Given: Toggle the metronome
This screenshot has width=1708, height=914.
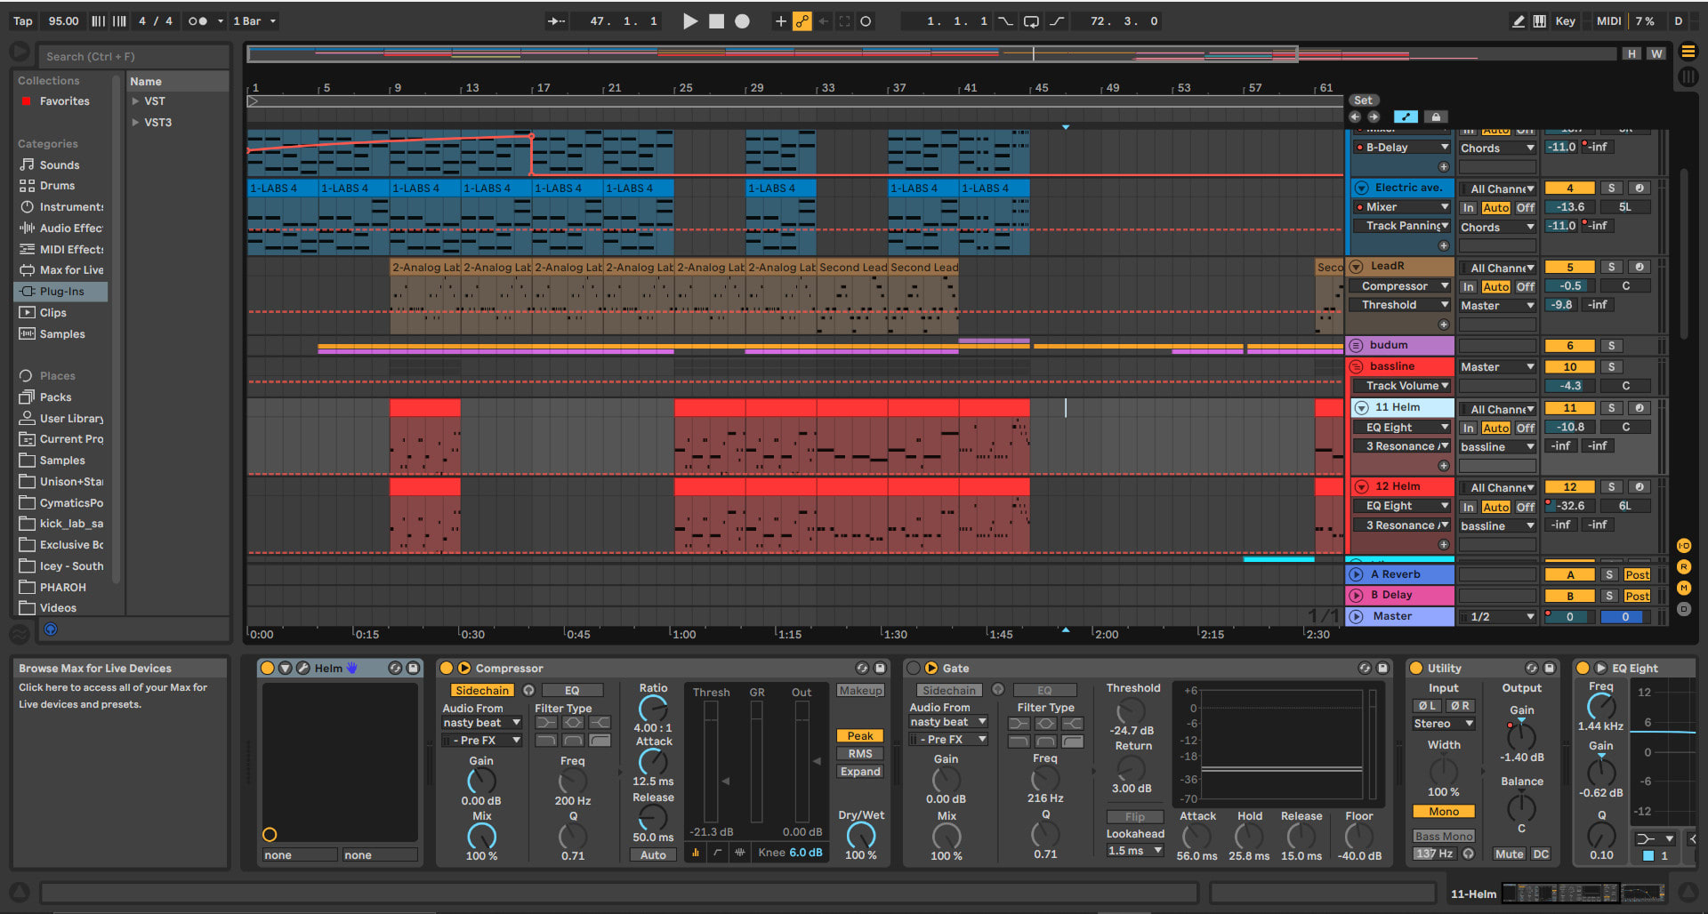Looking at the screenshot, I should click(197, 21).
